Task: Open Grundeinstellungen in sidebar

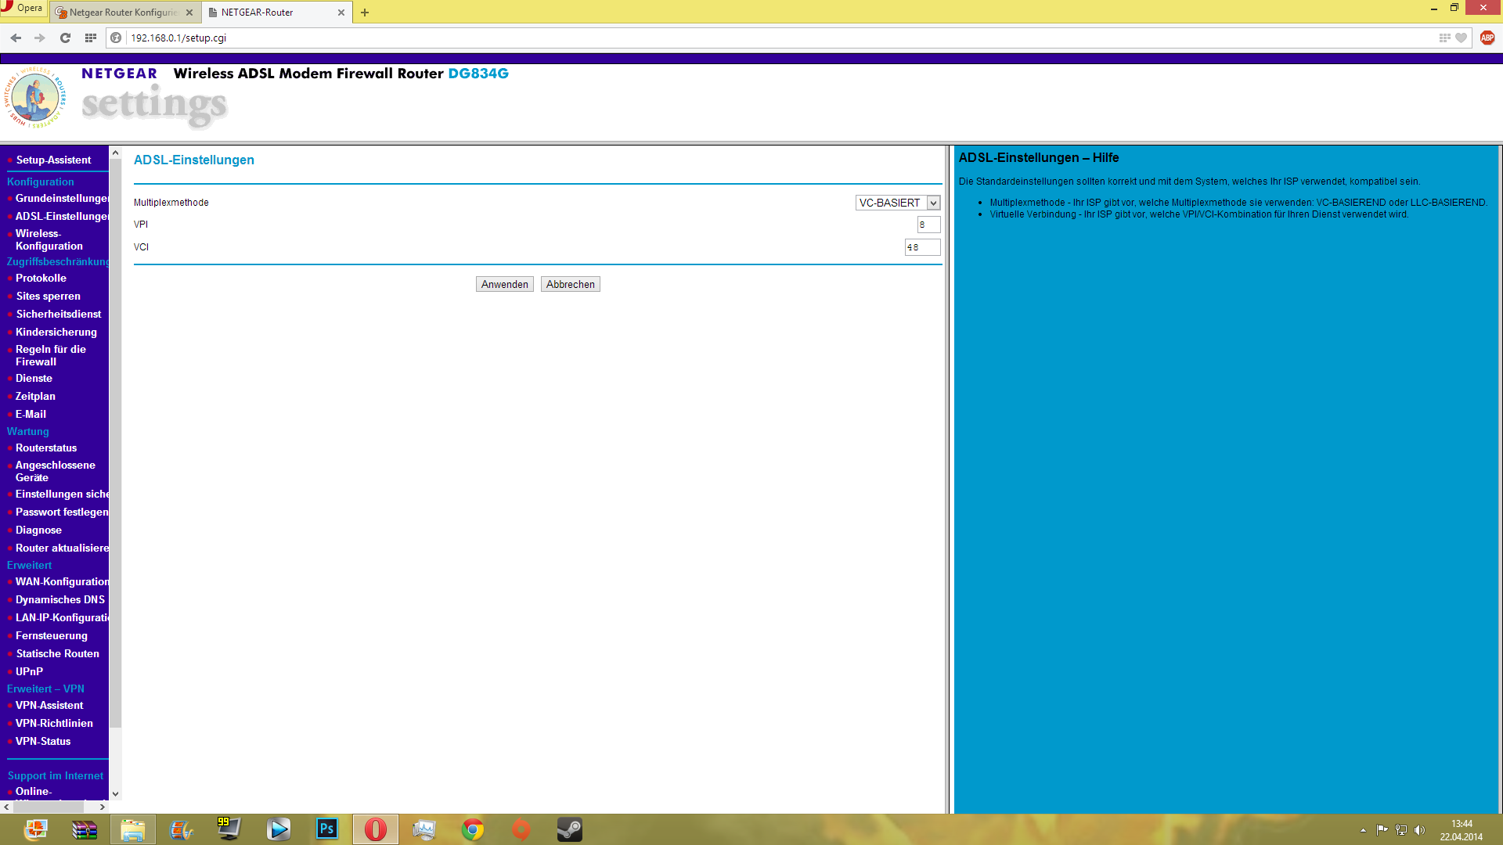Action: tap(63, 198)
